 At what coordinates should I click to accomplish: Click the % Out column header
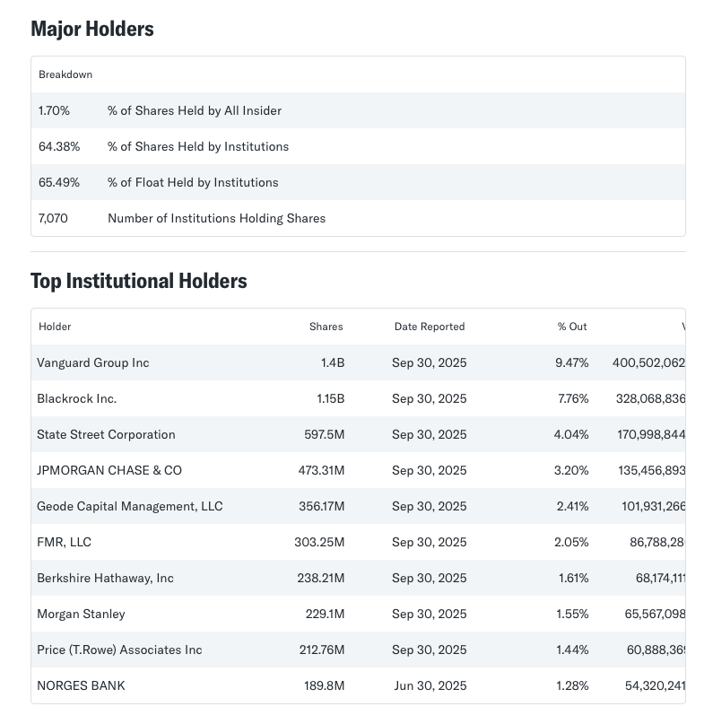tap(572, 327)
